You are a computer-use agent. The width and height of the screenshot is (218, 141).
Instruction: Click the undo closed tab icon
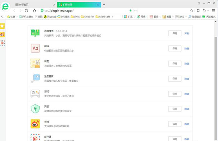[204, 11]
